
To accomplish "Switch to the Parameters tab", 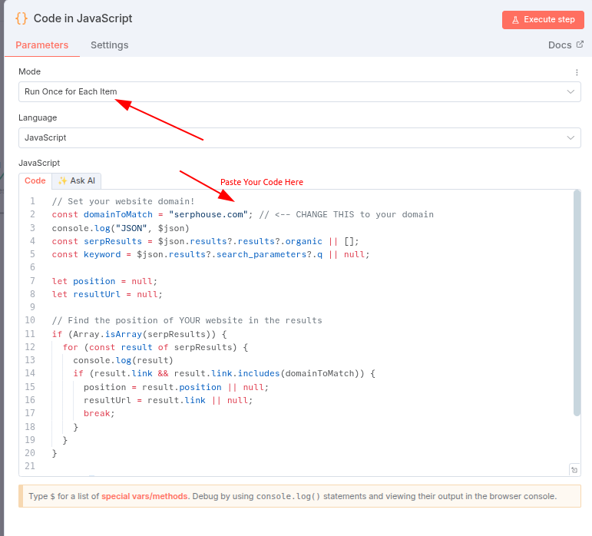I will point(41,45).
